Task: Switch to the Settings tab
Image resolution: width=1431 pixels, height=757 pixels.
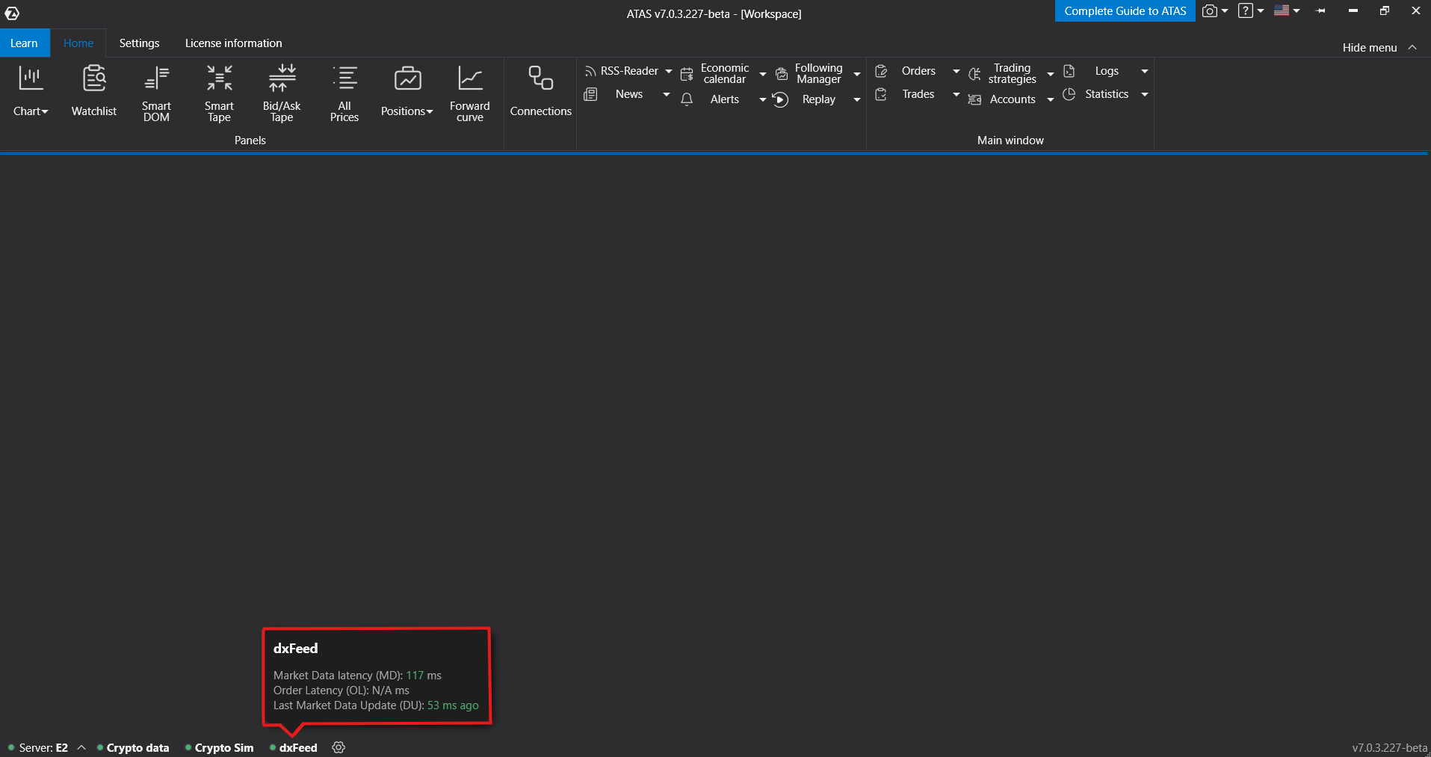Action: (139, 43)
